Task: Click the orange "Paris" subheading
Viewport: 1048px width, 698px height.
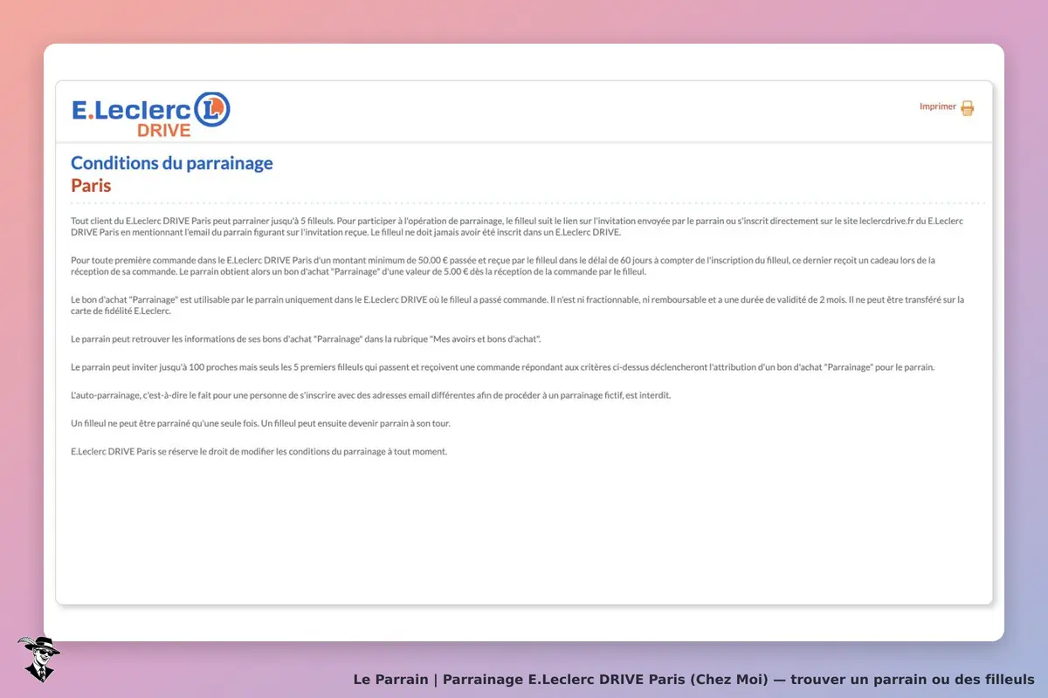Action: coord(91,186)
